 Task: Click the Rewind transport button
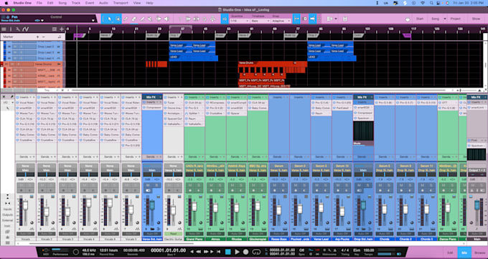click(x=198, y=252)
